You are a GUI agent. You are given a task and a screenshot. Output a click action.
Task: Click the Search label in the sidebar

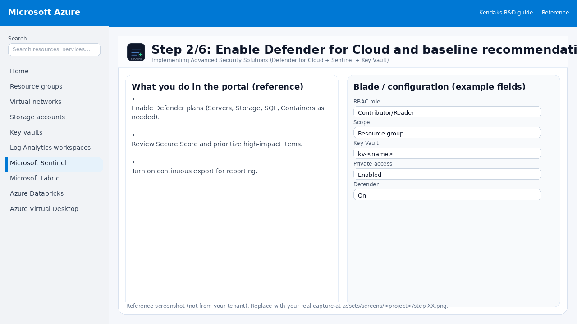(18, 39)
